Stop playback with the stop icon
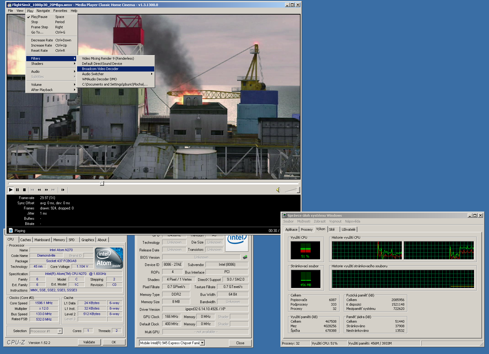Viewport: 489px width, 354px height. (24, 190)
